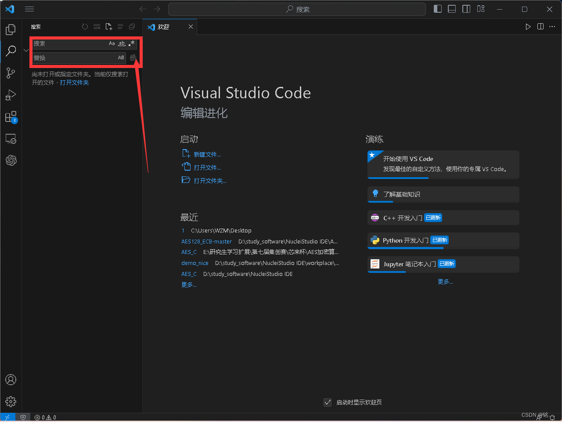This screenshot has width=562, height=422.
Task: Open the Run and Debug view
Action: tap(11, 95)
